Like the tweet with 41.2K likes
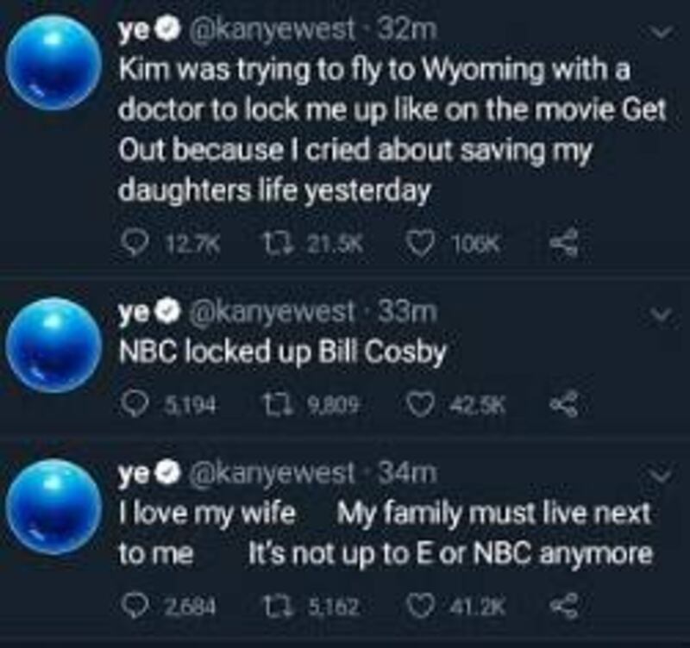The height and width of the screenshot is (648, 690). tap(419, 607)
